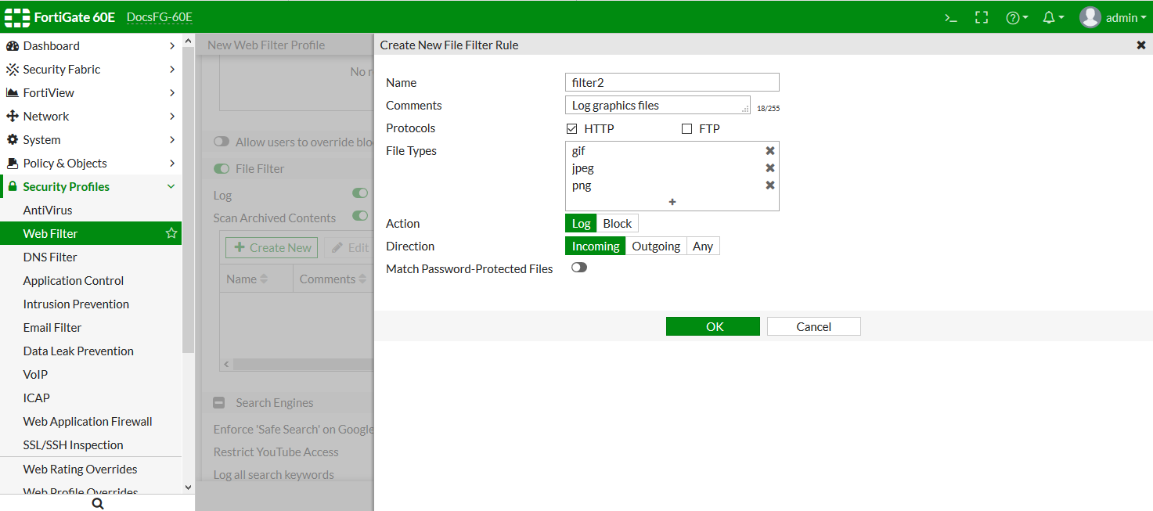Favorite Web Filter with the star icon
This screenshot has width=1153, height=511.
(171, 233)
